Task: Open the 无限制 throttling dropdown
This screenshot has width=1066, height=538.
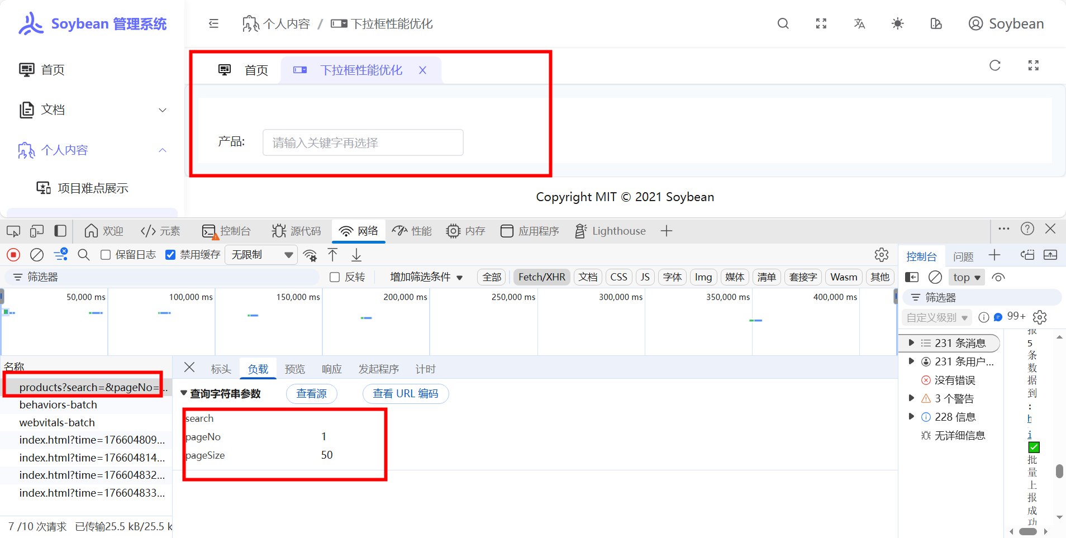Action: pos(260,254)
